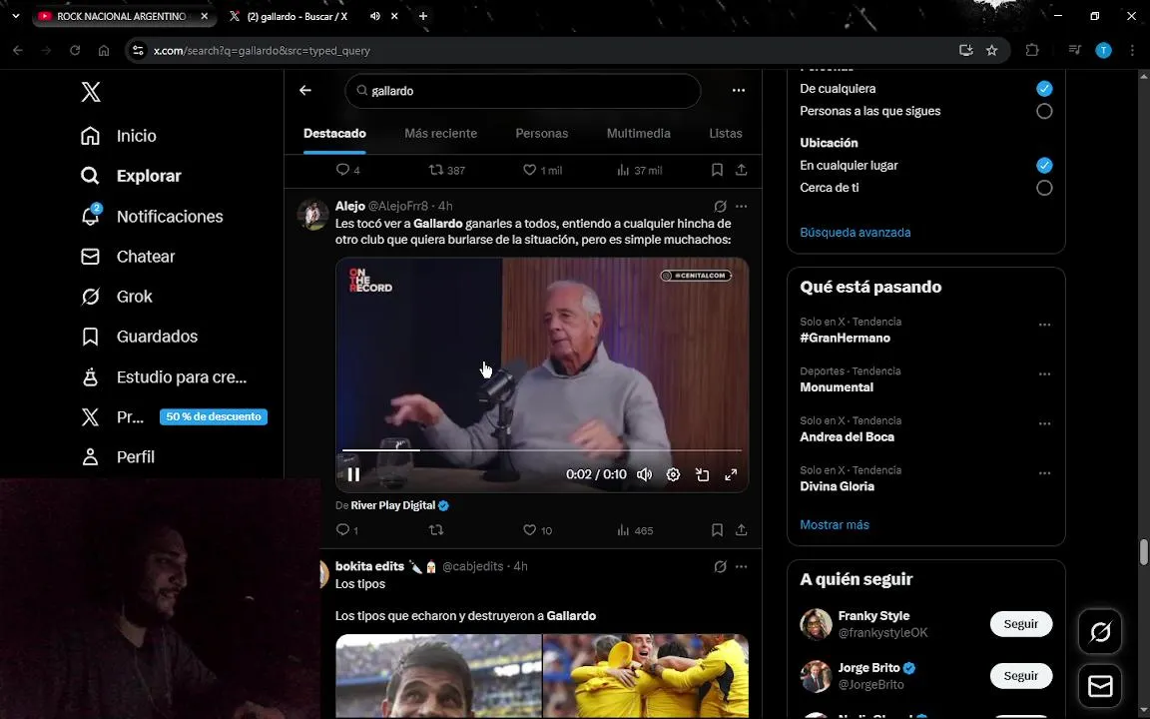Open browser tab search dropdown arrow
Image resolution: width=1150 pixels, height=719 pixels.
tap(15, 16)
